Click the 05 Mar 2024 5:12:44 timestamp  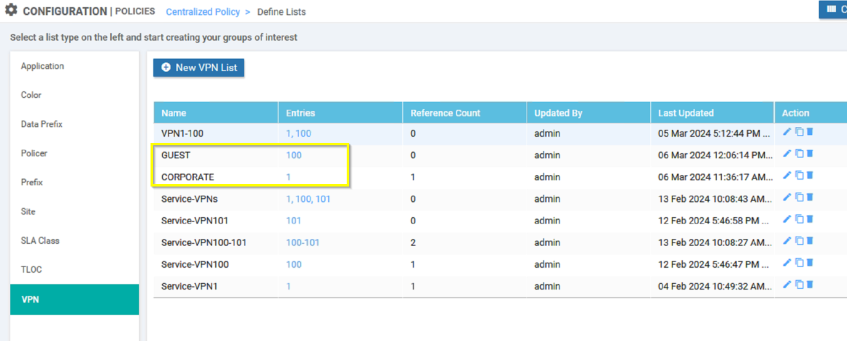tap(714, 133)
